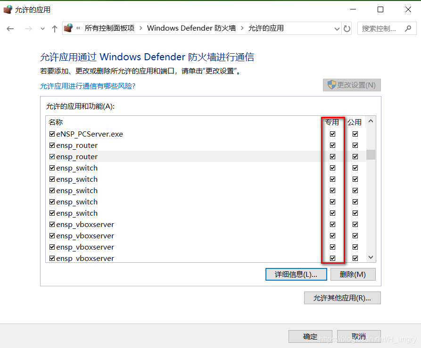Open the 允许应用进行通信有哪些风险? link
This screenshot has height=348, width=421.
click(88, 86)
